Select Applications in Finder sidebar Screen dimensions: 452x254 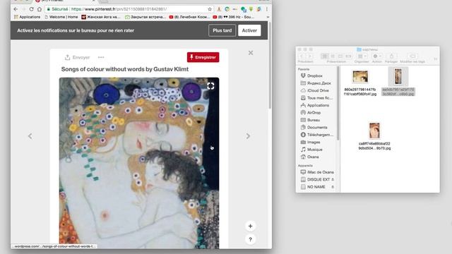[x=315, y=105]
